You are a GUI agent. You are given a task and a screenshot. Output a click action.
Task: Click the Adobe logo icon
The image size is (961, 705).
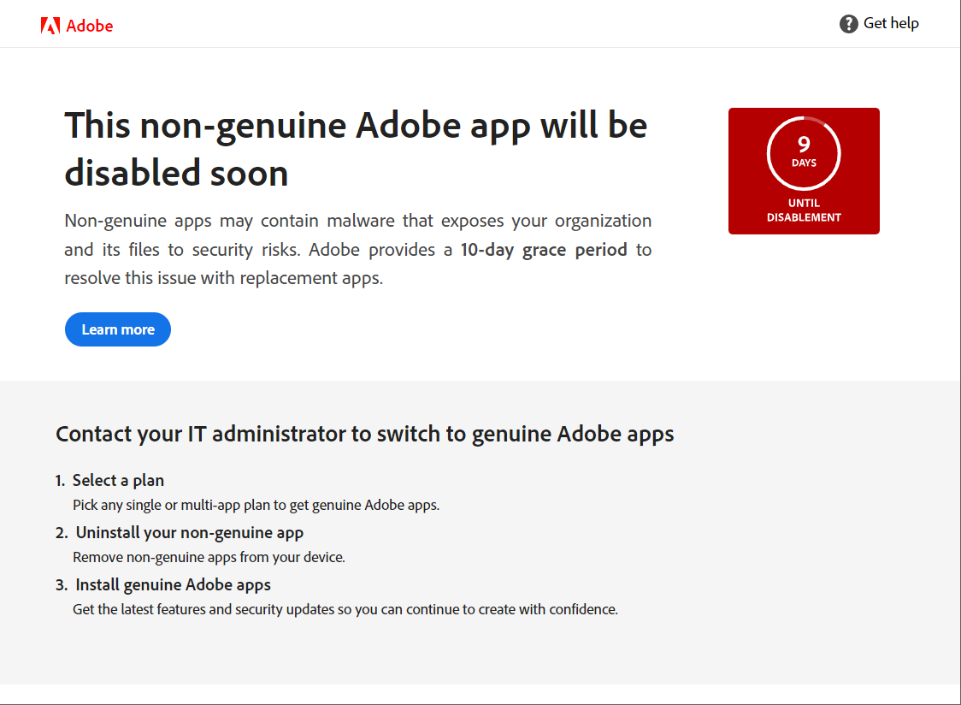(51, 25)
